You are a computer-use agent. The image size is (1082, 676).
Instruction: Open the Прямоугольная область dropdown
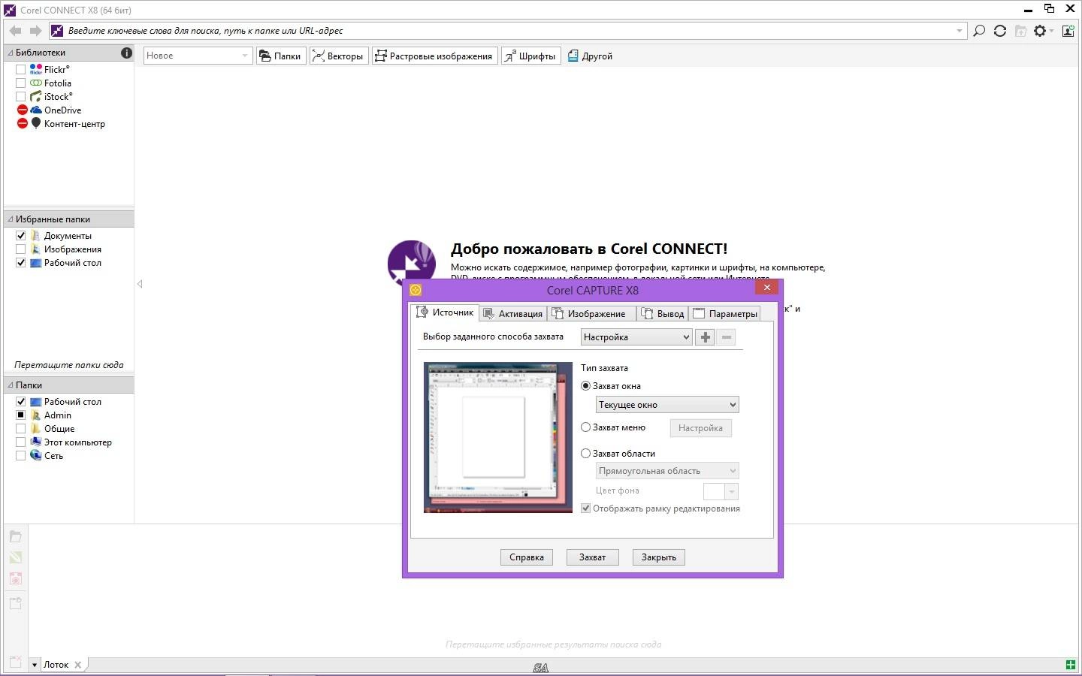coord(667,471)
